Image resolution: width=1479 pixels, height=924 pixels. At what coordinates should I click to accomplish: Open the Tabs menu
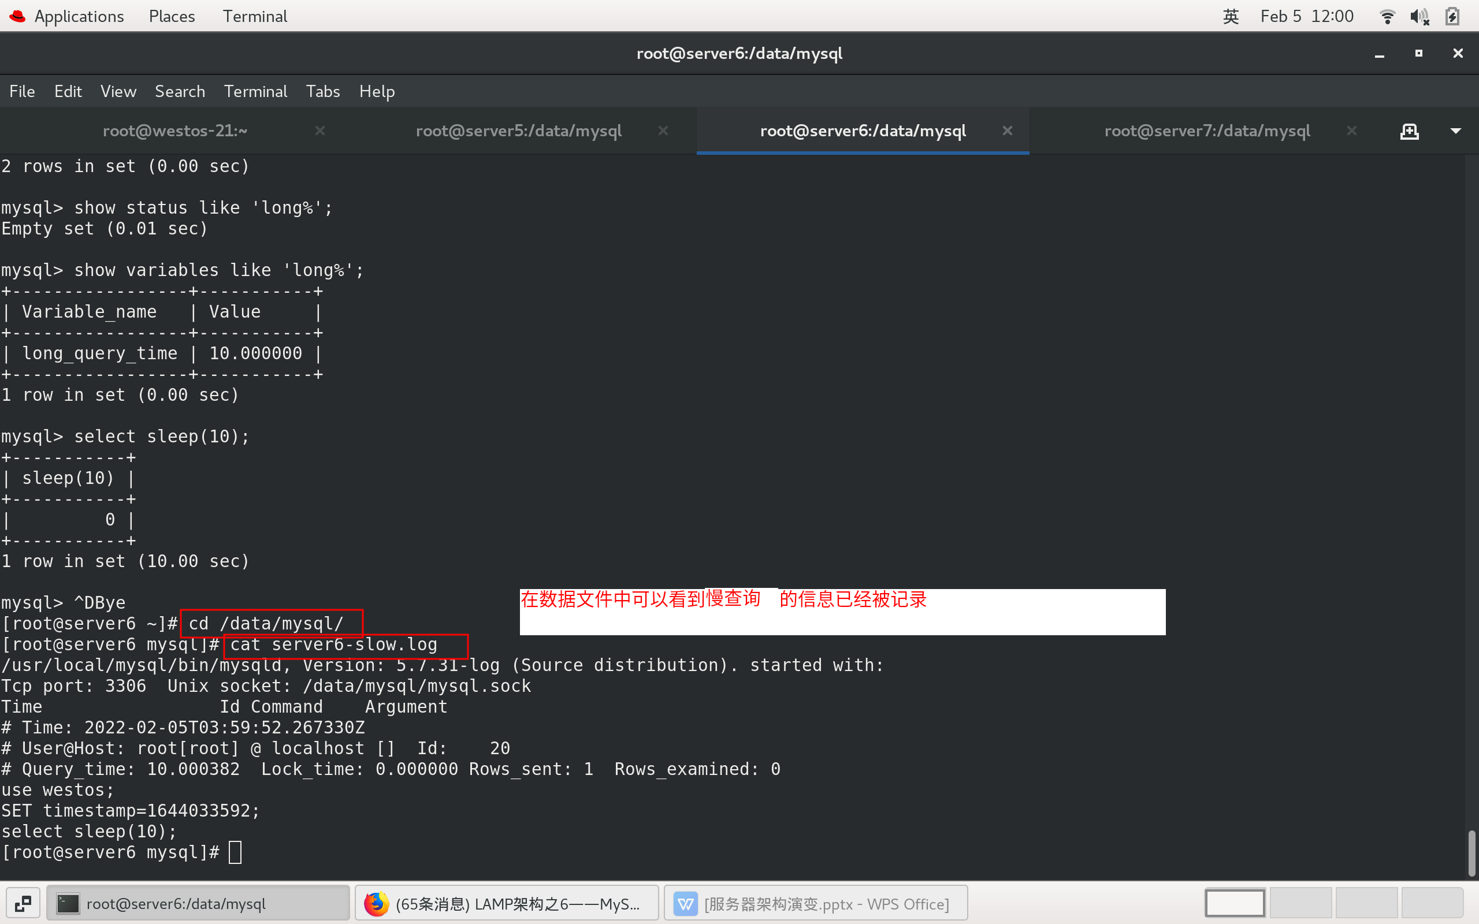click(323, 92)
